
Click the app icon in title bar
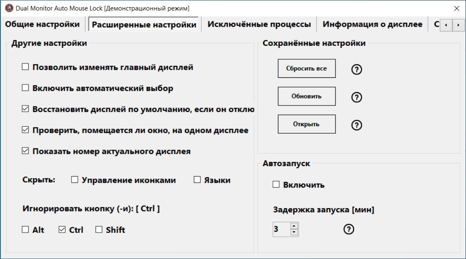[x=8, y=8]
